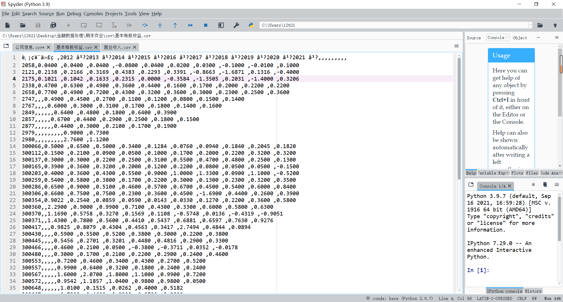This screenshot has width=563, height=302.
Task: Maximize current pane toolbar icon
Action: pos(221,25)
